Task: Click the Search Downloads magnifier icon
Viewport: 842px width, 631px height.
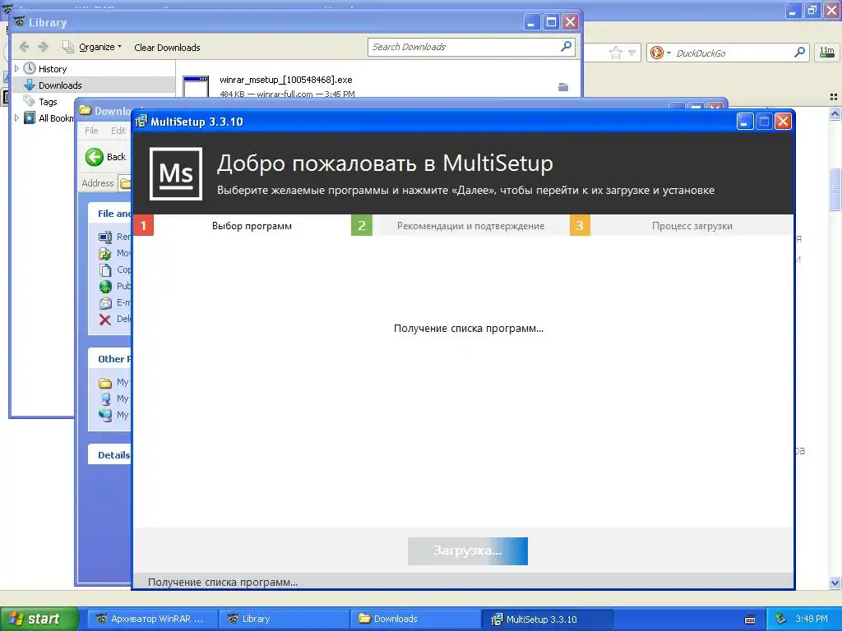Action: tap(566, 47)
